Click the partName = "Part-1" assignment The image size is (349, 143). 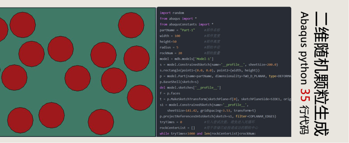tap(177, 30)
